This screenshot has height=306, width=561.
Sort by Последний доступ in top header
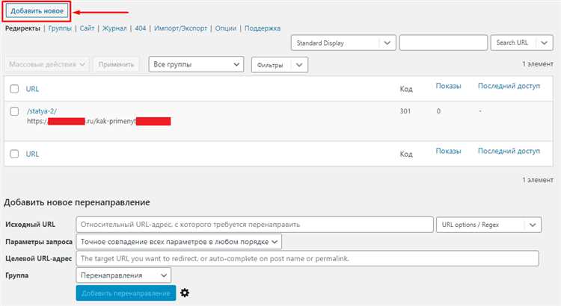pos(509,86)
